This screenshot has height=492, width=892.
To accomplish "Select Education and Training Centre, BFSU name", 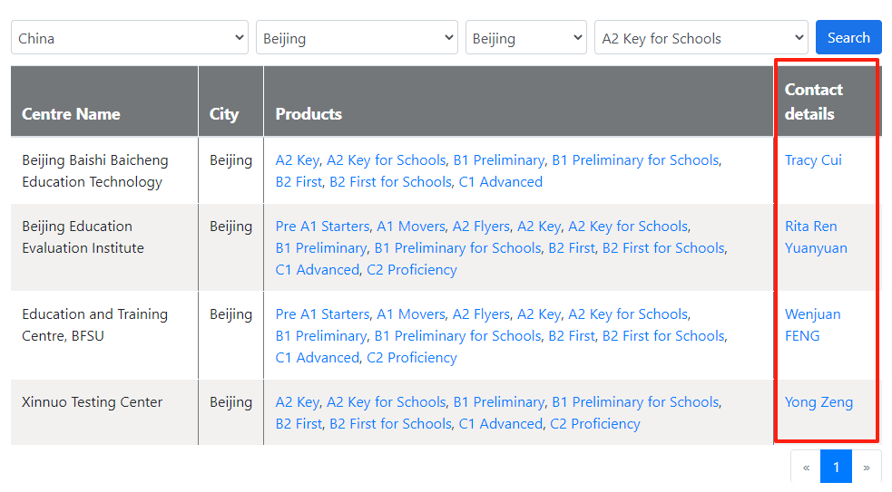I will [x=95, y=325].
